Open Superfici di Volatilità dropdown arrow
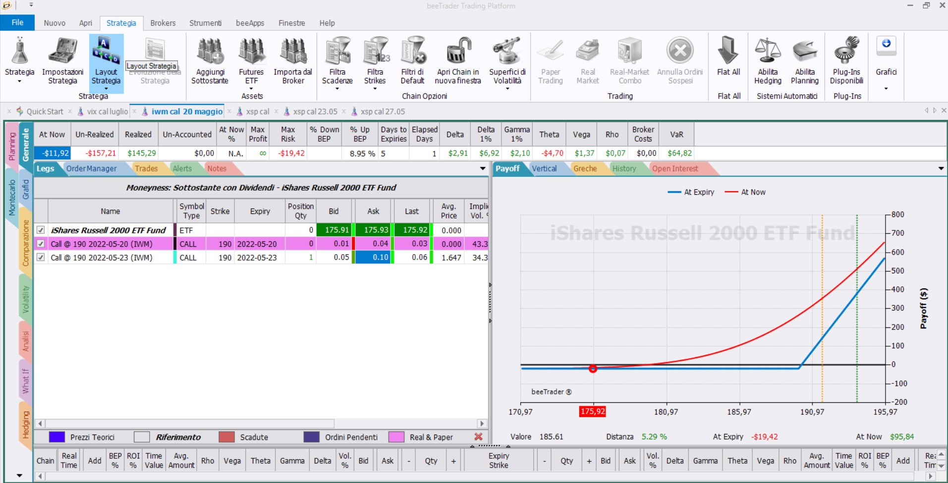This screenshot has height=483, width=948. 507,89
